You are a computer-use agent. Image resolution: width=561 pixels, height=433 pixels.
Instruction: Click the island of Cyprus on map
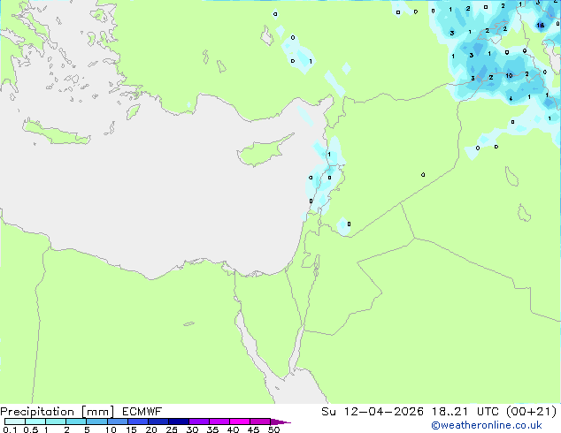click(261, 152)
